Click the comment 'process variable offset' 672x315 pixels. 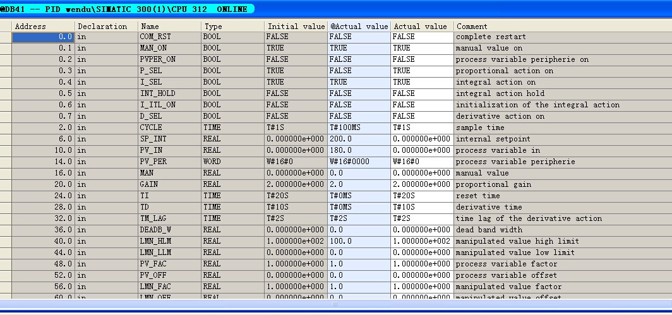pyautogui.click(x=507, y=275)
